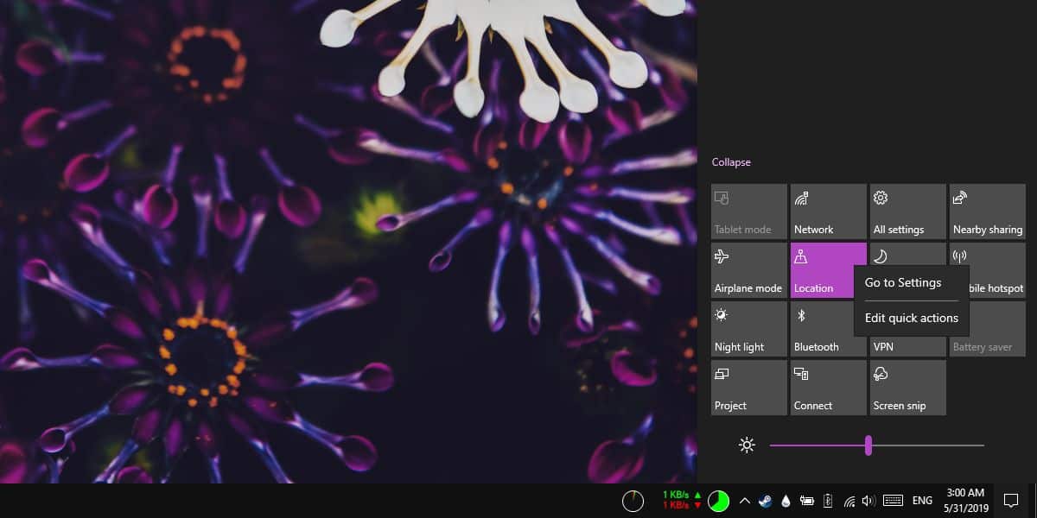The image size is (1037, 518).
Task: Click the power plug battery tray icon
Action: [x=807, y=501]
